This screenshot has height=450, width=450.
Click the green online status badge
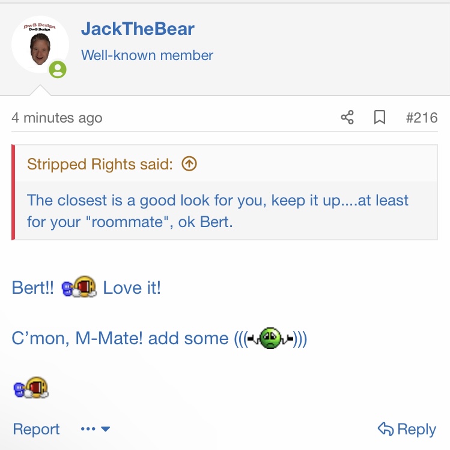[58, 70]
